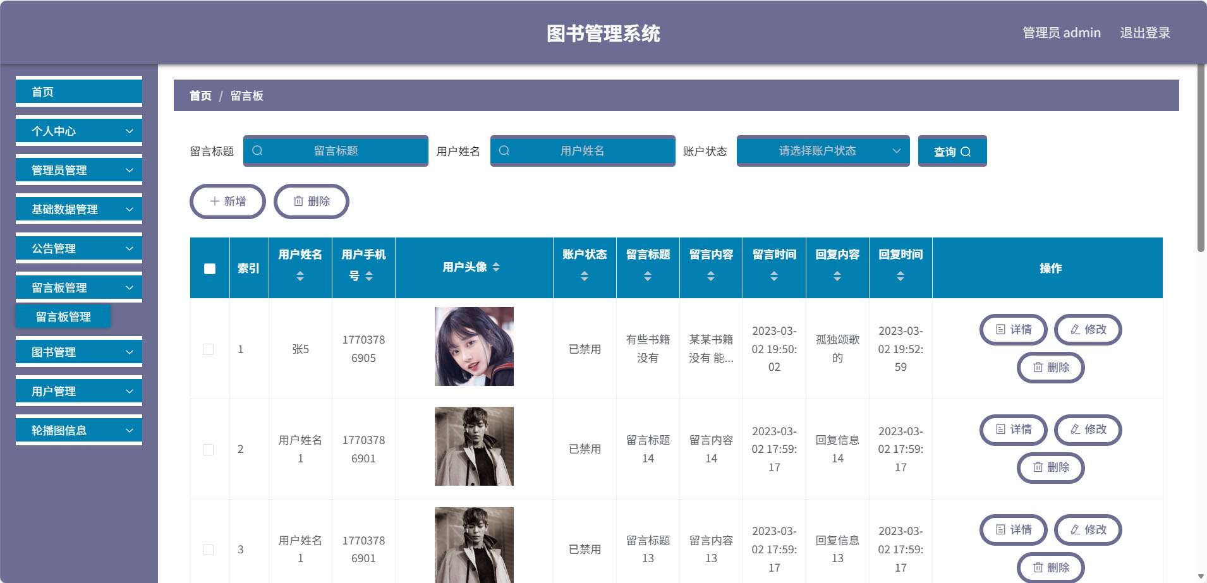Expand 图书管理 sidebar menu
Image resolution: width=1207 pixels, height=583 pixels.
tap(79, 352)
